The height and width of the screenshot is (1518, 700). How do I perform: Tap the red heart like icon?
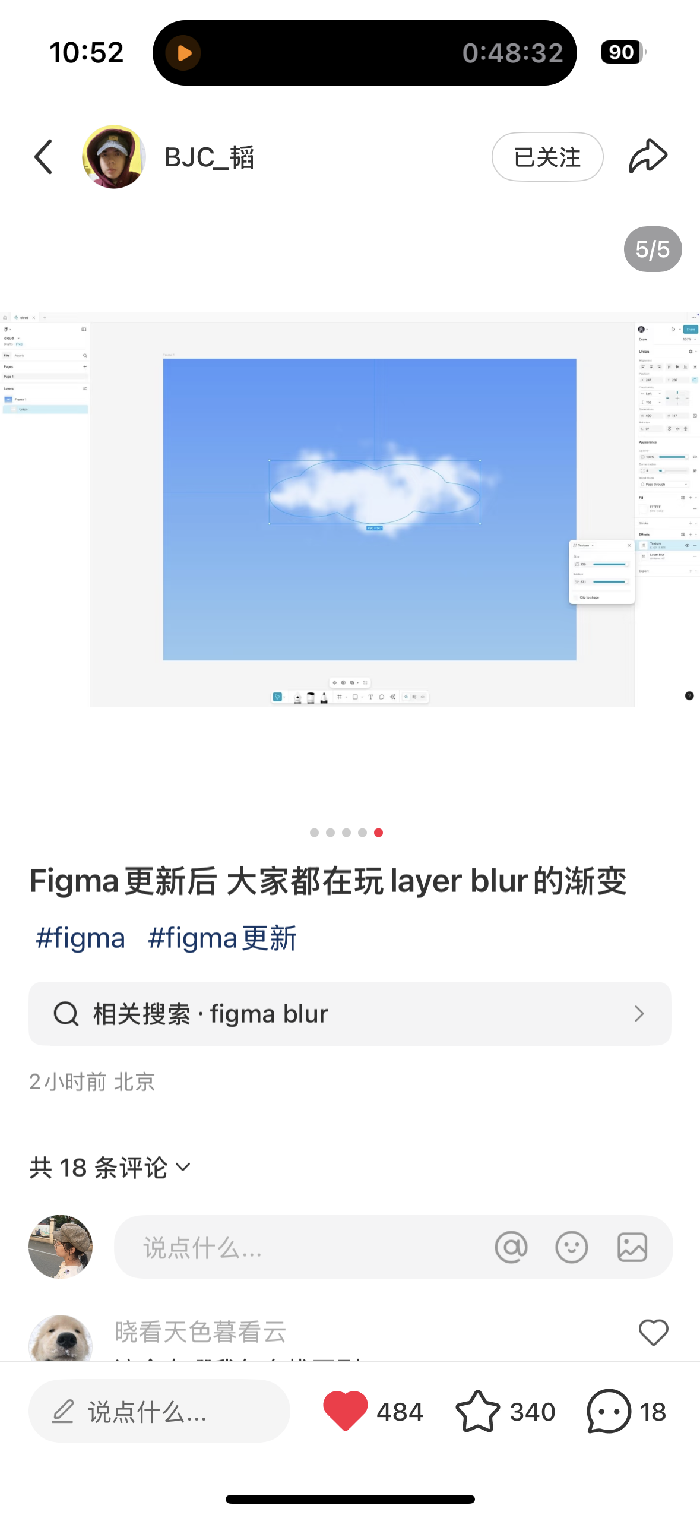[x=345, y=1411]
